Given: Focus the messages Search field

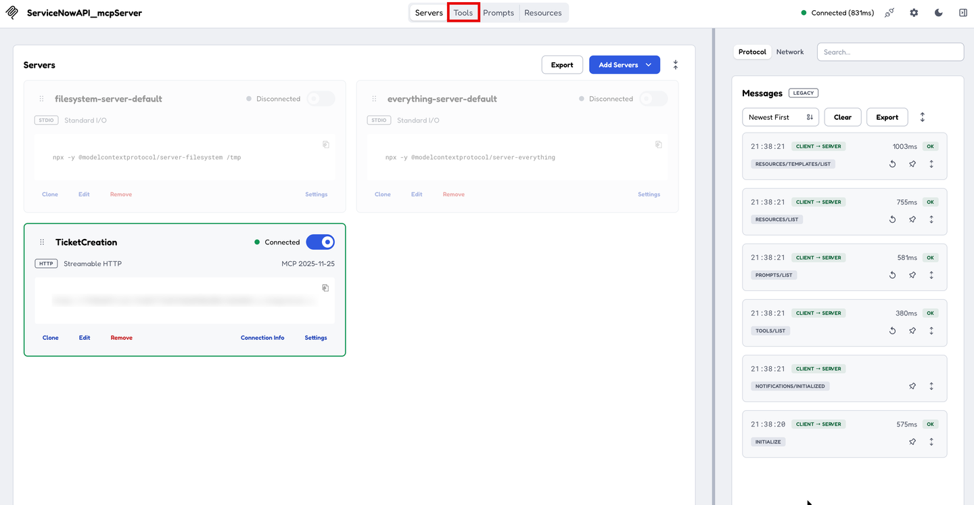Looking at the screenshot, I should (x=890, y=52).
